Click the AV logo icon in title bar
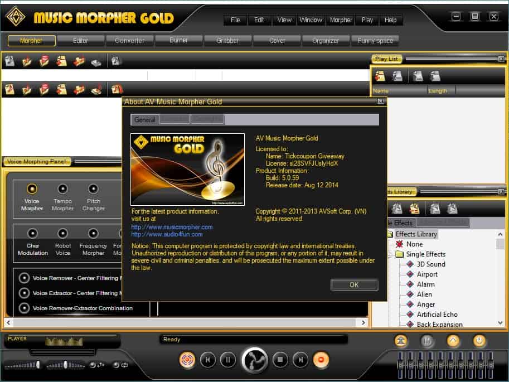 (x=16, y=16)
